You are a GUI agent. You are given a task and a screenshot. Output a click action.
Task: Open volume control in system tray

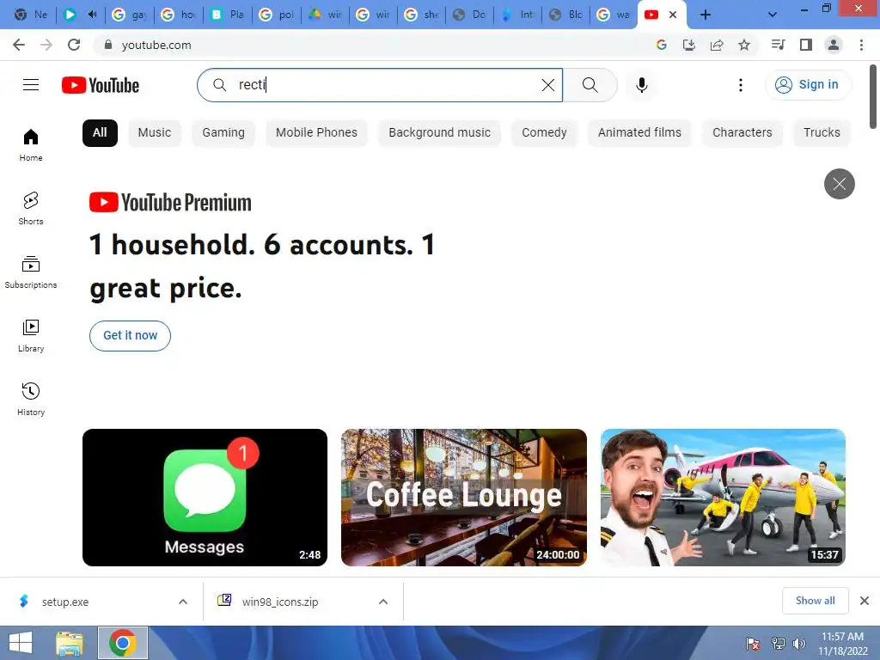pyautogui.click(x=799, y=644)
